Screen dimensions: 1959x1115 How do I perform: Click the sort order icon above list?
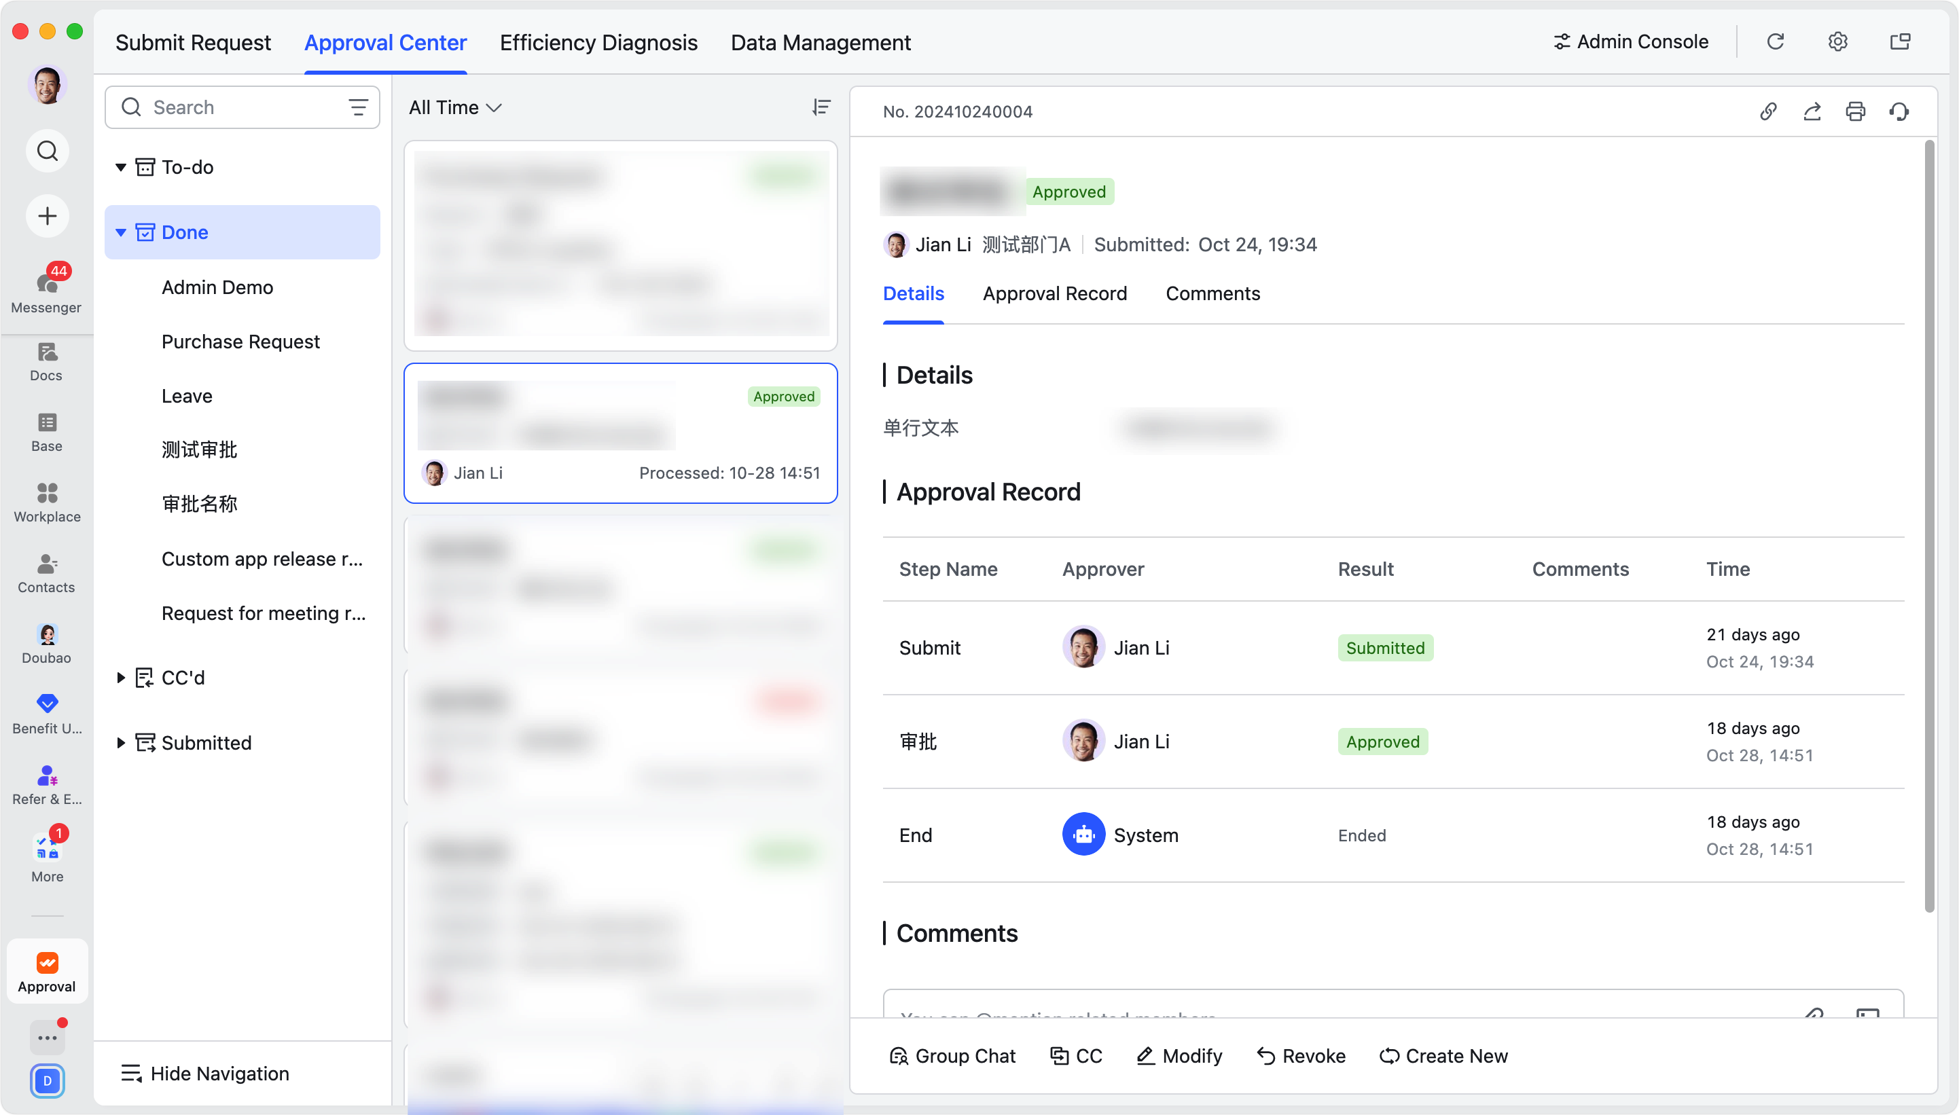coord(822,107)
